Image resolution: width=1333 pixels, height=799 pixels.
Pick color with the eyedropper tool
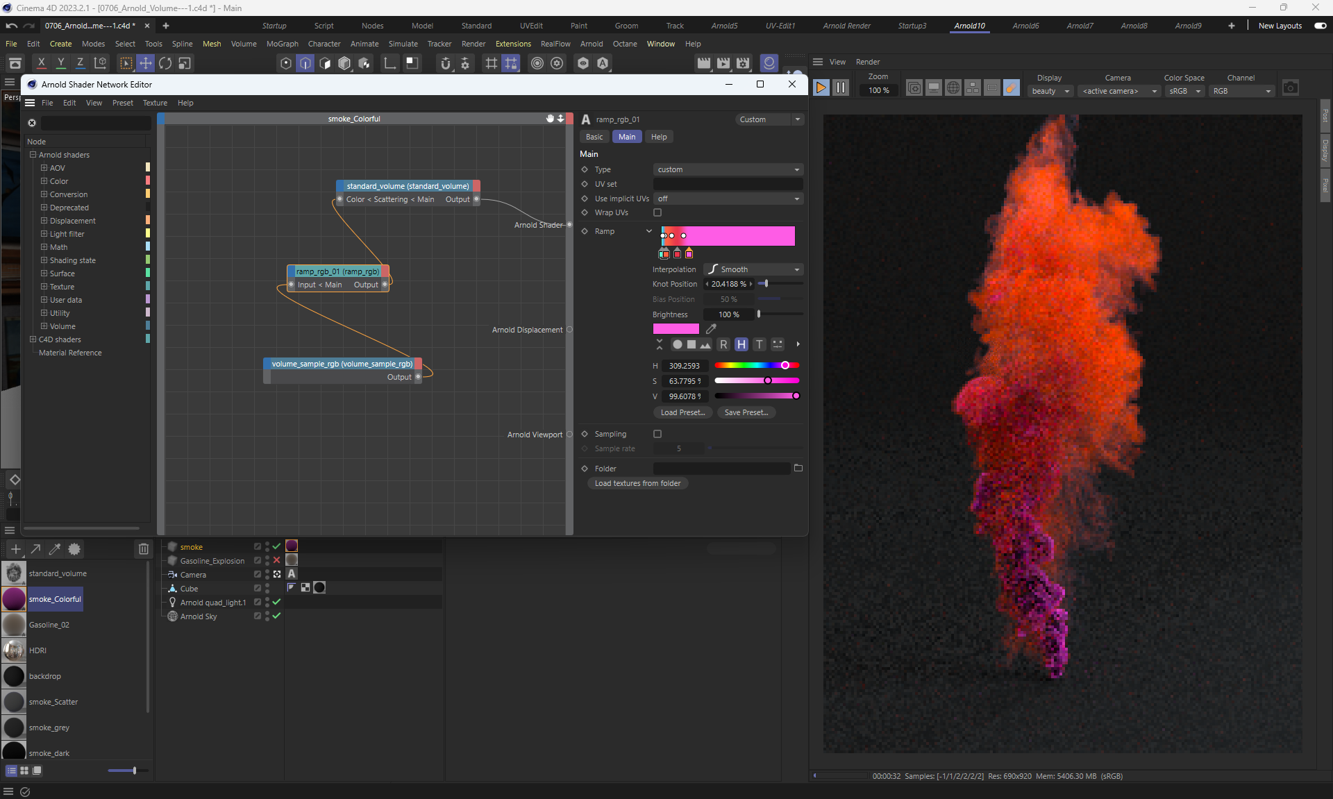[x=711, y=329]
